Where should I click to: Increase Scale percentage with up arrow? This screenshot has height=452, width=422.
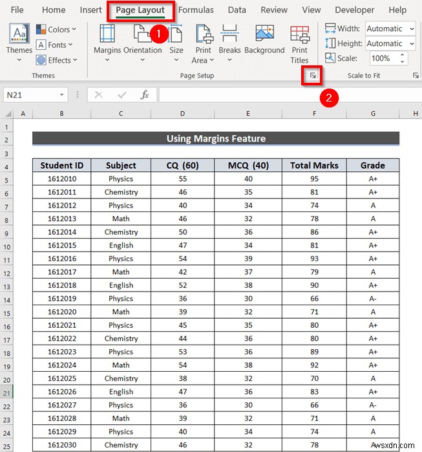pyautogui.click(x=402, y=55)
